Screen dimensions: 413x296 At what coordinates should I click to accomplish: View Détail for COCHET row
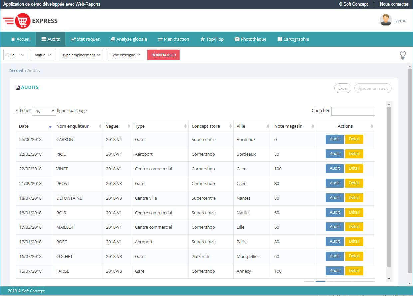(x=354, y=256)
